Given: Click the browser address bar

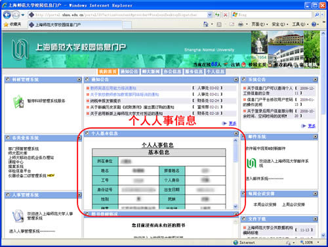Looking at the screenshot, I should pyautogui.click(x=118, y=15).
